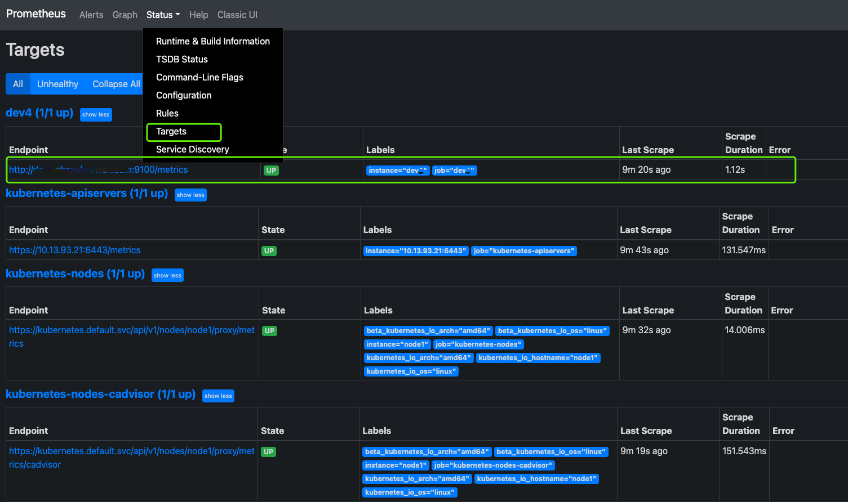Select Runtime & Build Information
Image resolution: width=848 pixels, height=502 pixels.
(x=213, y=41)
